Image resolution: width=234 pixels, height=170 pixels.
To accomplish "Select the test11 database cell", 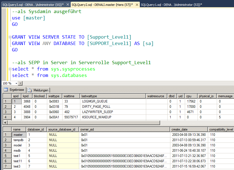I will coord(19,161).
